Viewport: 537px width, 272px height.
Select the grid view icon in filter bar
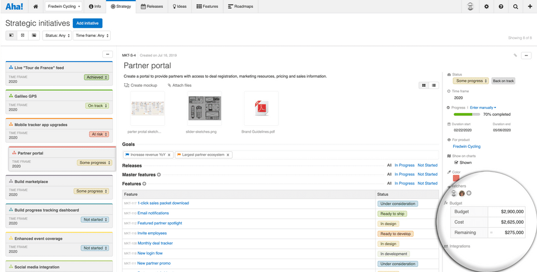(22, 35)
